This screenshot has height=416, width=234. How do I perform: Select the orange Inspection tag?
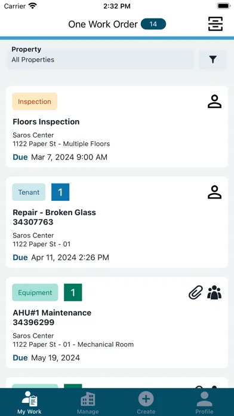35,102
